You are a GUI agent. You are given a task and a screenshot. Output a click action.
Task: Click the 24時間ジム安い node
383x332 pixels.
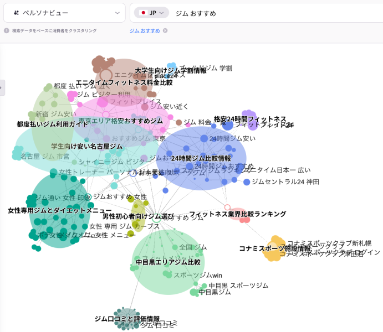[204, 138]
